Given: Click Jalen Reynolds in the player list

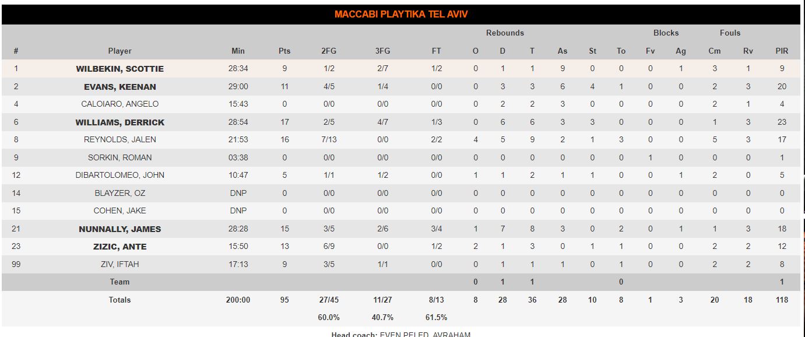Looking at the screenshot, I should pyautogui.click(x=119, y=139).
